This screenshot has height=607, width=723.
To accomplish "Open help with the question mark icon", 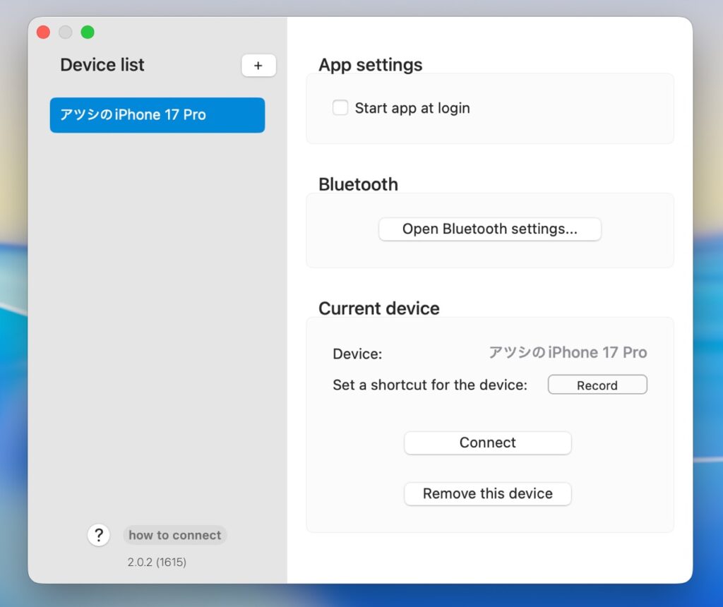I will (x=99, y=535).
